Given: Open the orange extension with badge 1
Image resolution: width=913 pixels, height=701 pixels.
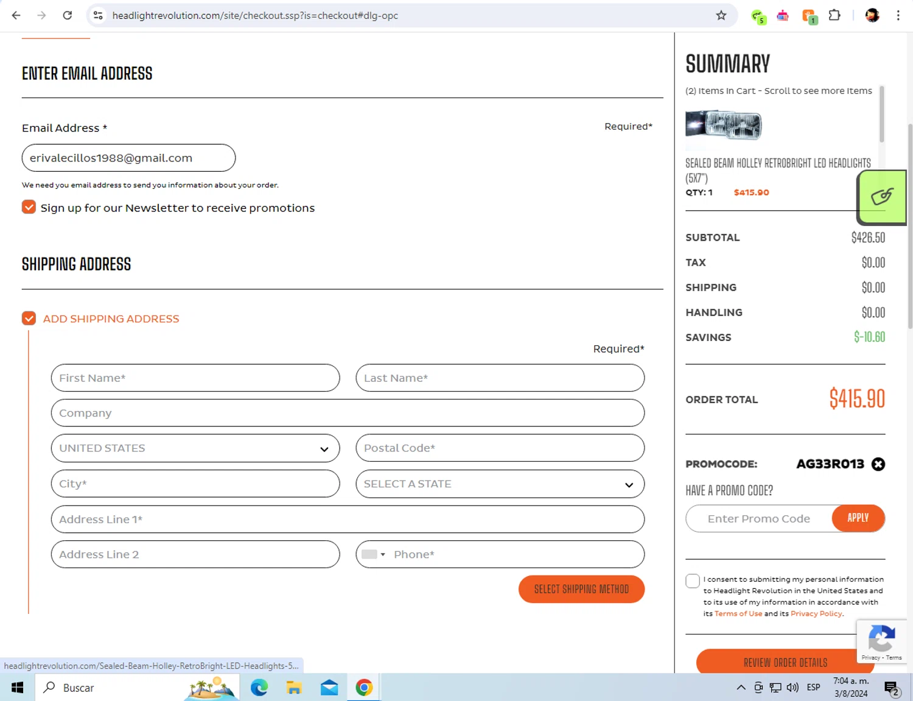Looking at the screenshot, I should (x=809, y=16).
